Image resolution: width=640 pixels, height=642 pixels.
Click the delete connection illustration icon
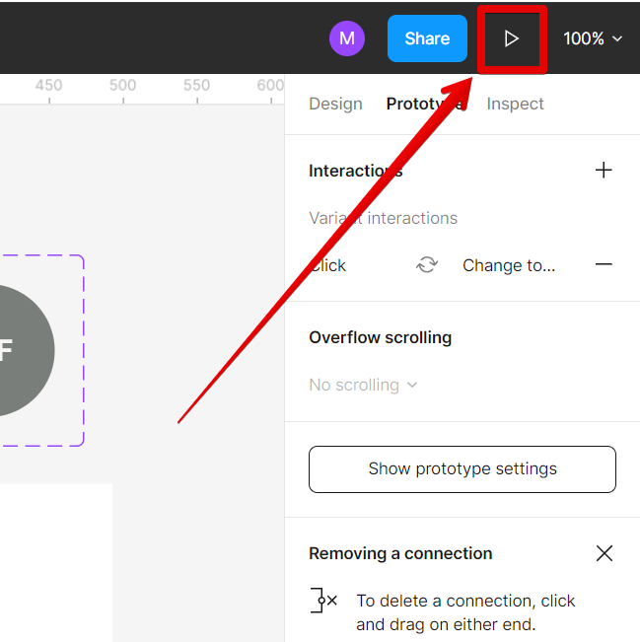324,600
